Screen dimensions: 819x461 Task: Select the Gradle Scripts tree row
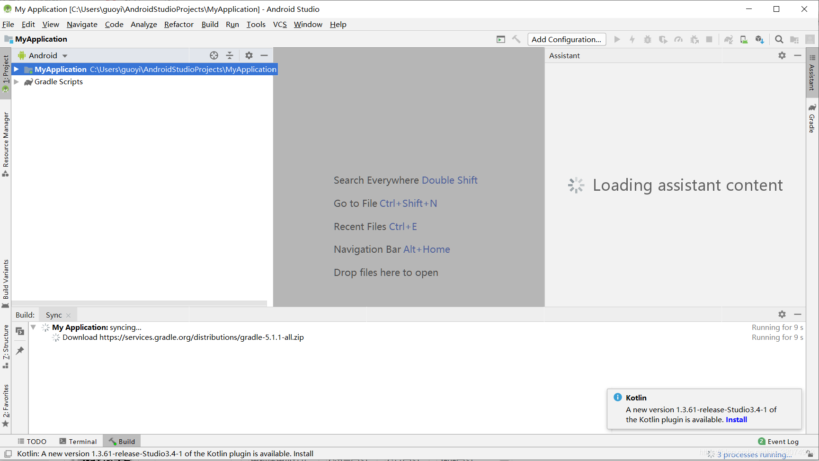[x=142, y=81]
